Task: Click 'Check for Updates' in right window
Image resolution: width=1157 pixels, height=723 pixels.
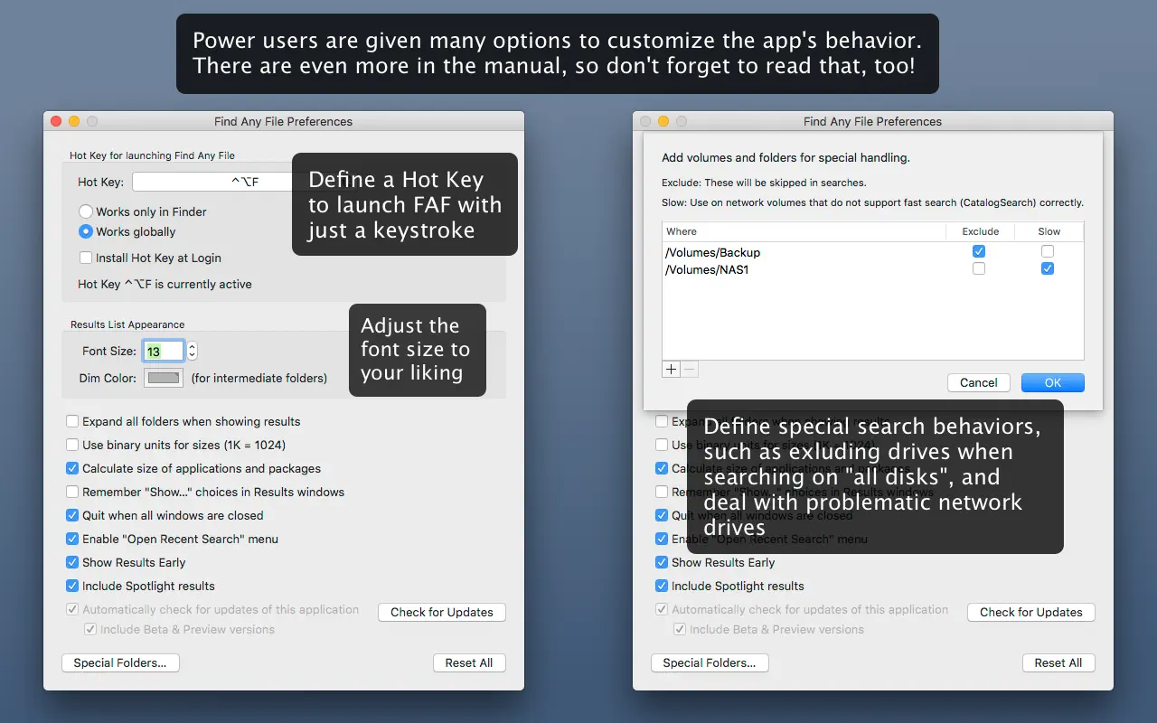Action: point(1031,612)
